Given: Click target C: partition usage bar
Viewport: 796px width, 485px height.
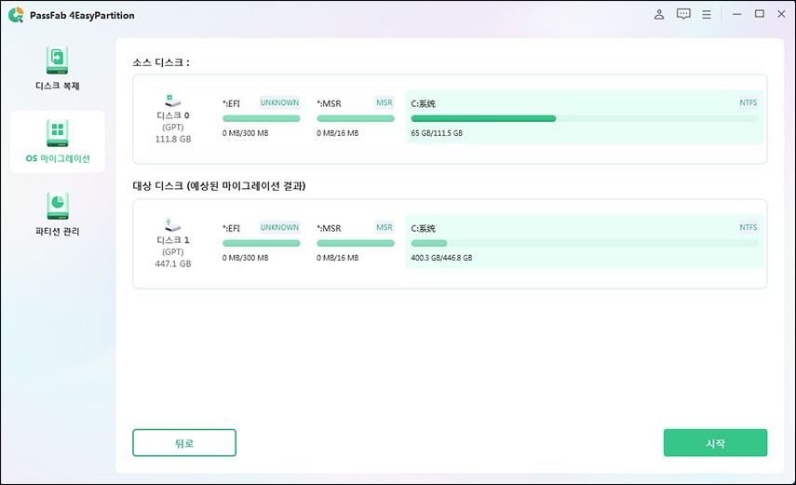Looking at the screenshot, I should pos(585,243).
